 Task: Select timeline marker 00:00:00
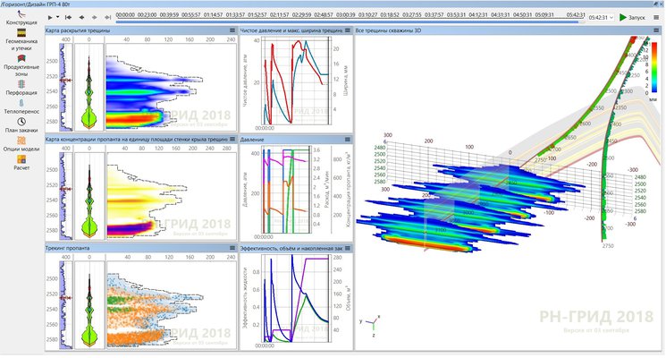[126, 15]
